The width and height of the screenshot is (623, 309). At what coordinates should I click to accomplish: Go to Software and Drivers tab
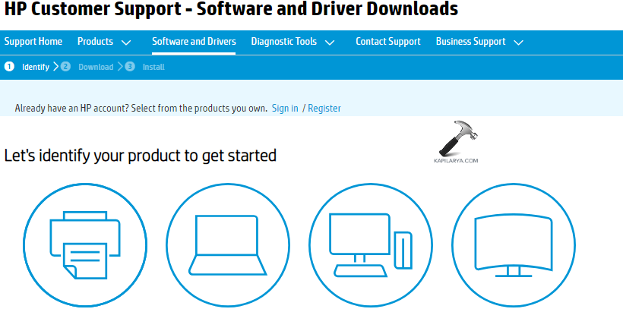[x=194, y=42]
